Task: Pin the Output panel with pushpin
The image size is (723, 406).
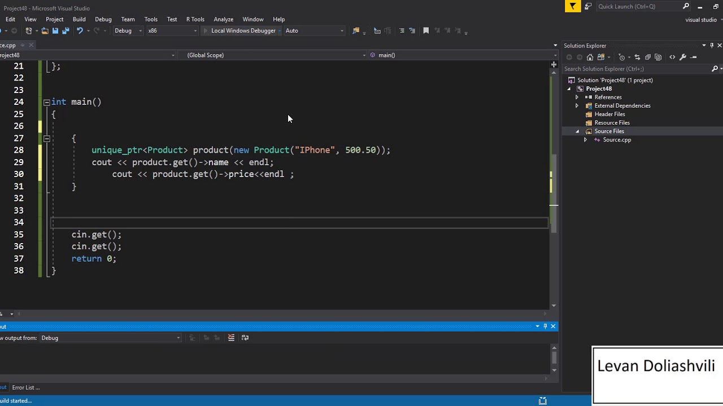Action: (545, 326)
